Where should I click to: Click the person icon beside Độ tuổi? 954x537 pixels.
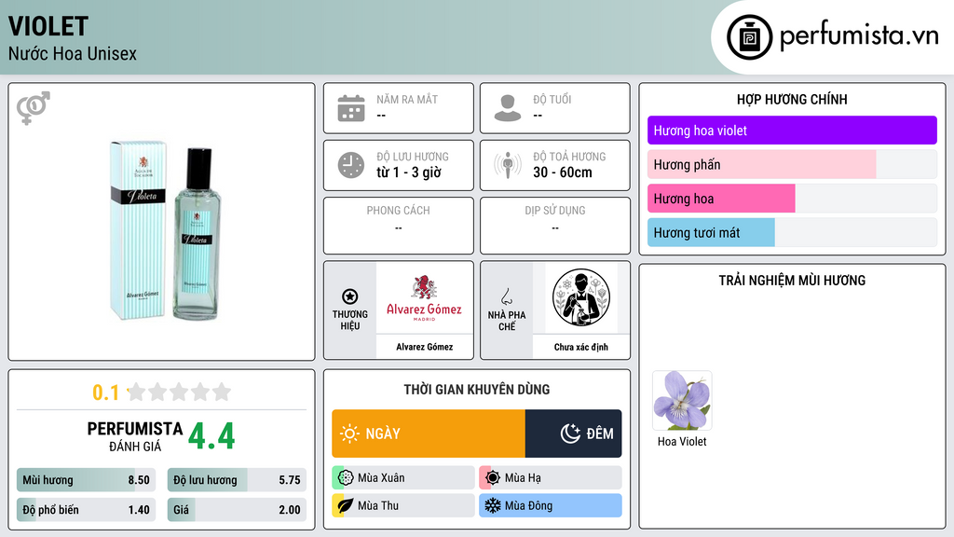[x=508, y=108]
